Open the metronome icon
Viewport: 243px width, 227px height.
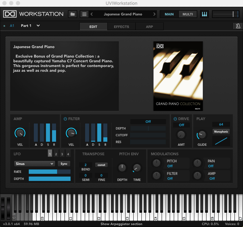pyautogui.click(x=238, y=26)
